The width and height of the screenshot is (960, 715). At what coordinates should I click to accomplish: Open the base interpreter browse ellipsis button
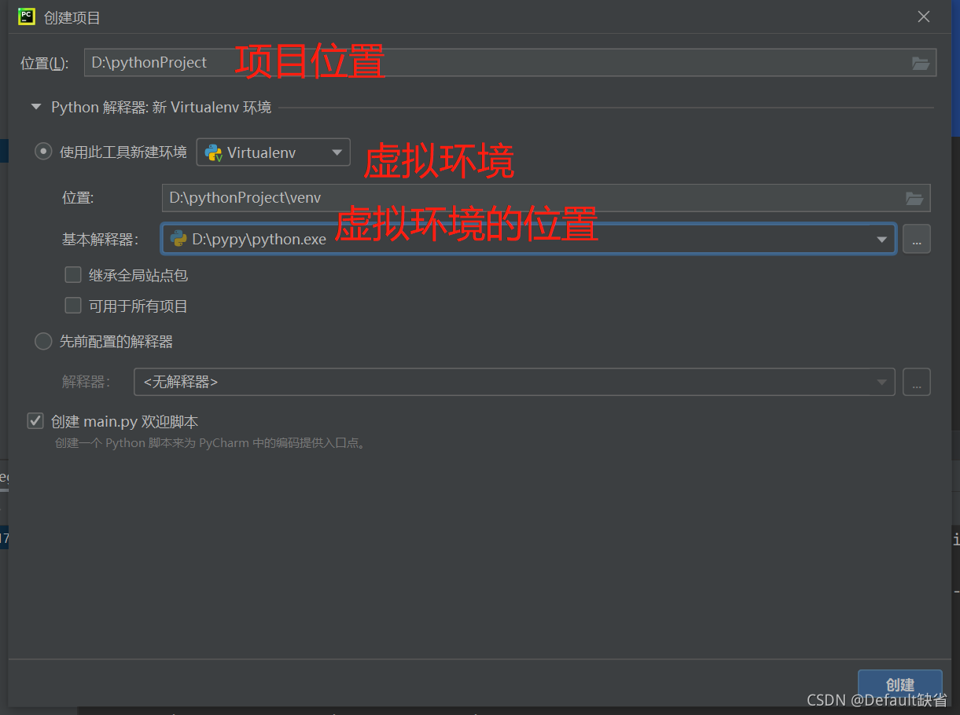(917, 240)
